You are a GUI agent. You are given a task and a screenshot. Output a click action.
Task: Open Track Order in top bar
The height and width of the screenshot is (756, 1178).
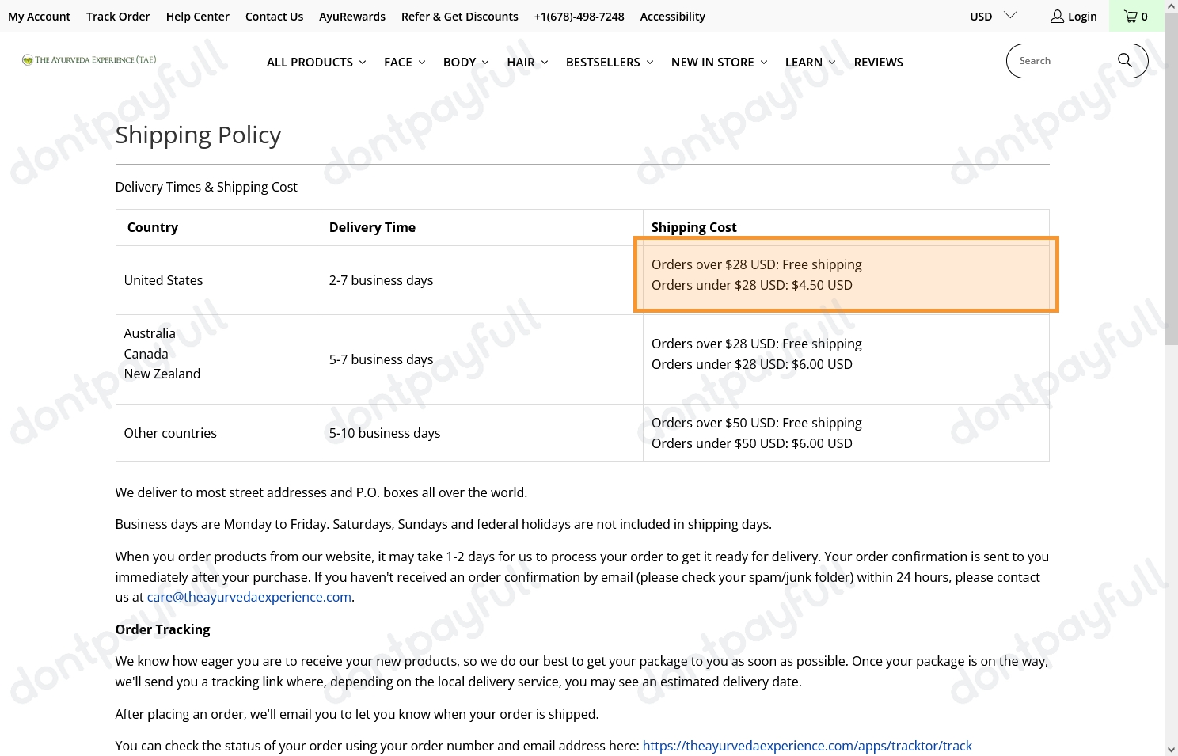tap(118, 17)
